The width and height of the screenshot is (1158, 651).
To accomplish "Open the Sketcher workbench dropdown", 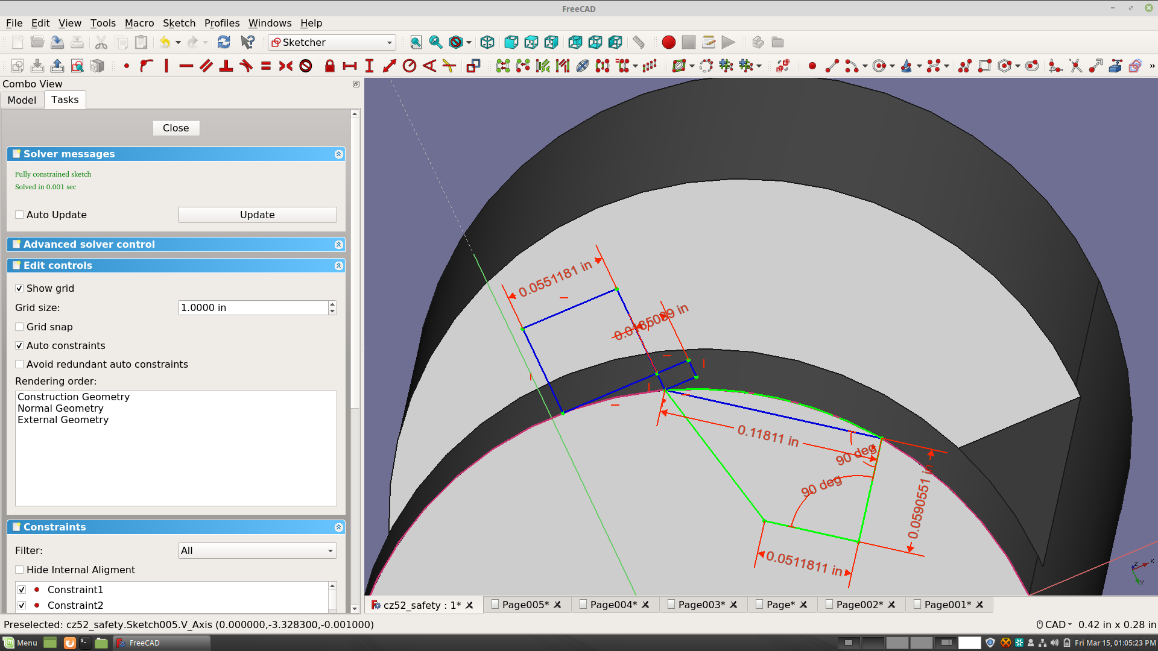I will coord(332,42).
